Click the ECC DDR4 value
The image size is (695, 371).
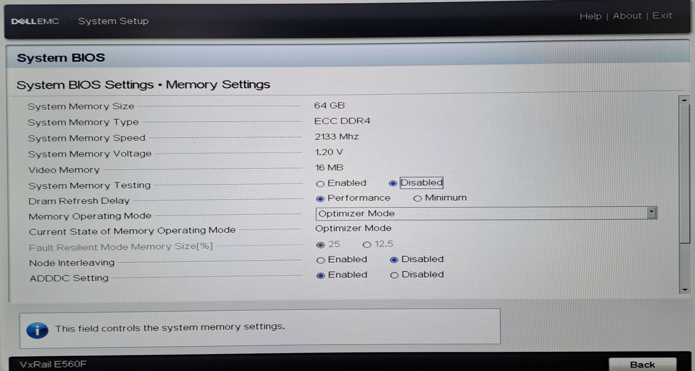[342, 121]
